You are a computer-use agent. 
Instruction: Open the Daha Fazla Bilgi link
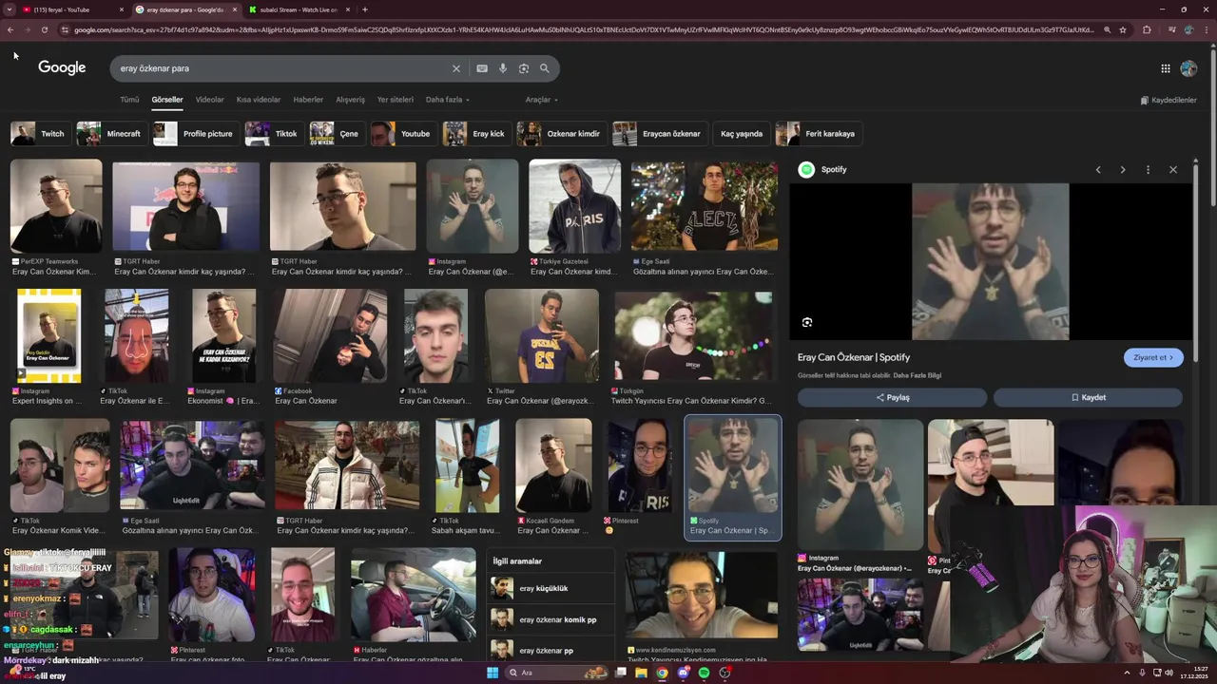918,375
